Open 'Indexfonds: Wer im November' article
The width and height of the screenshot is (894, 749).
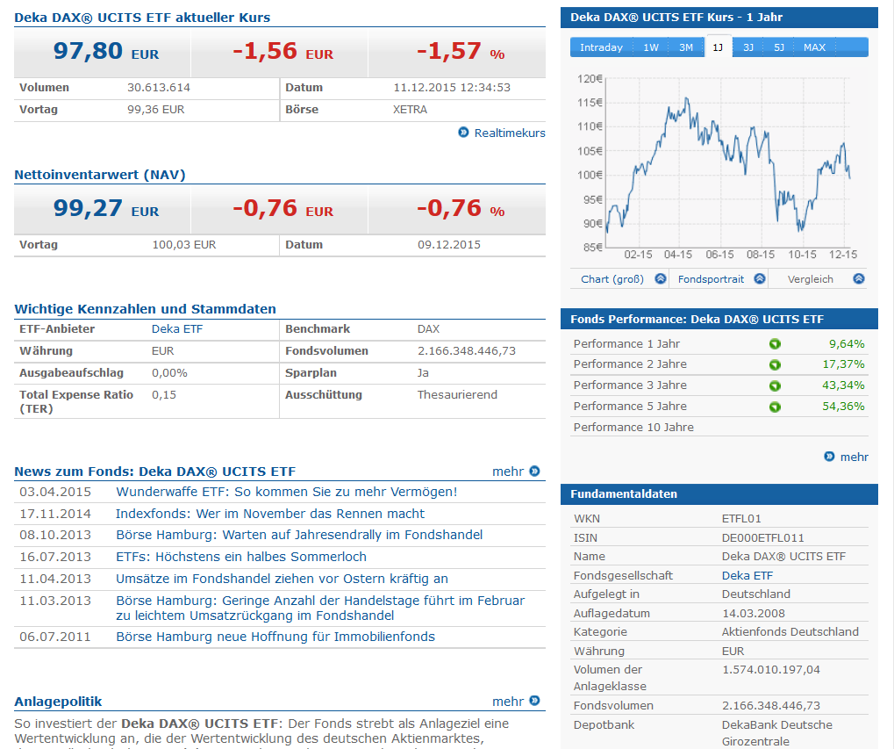click(269, 514)
